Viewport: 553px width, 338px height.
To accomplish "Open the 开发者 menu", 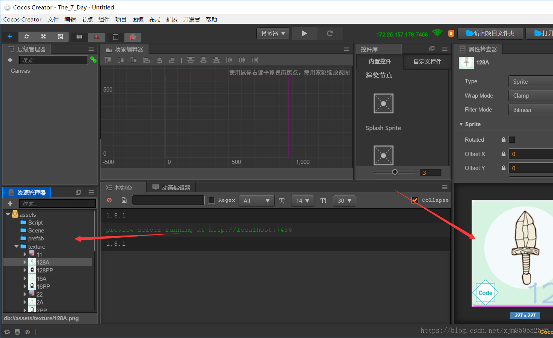I will pos(191,19).
